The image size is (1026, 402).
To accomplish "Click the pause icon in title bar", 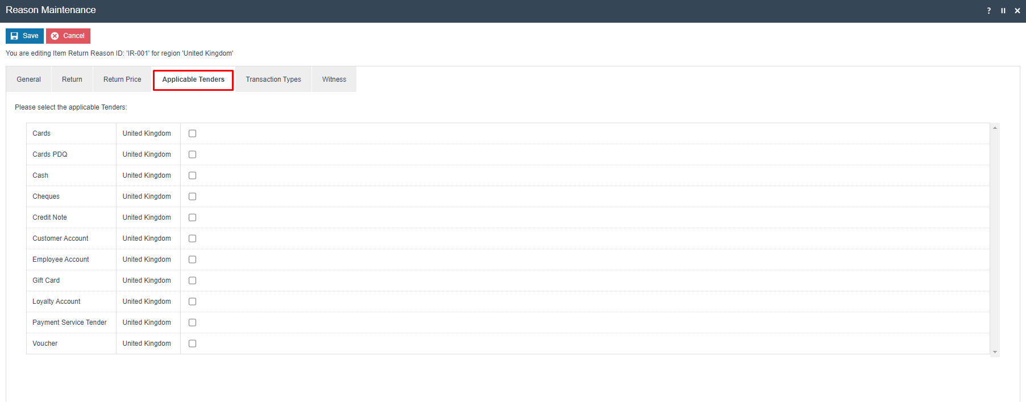I will 1003,11.
